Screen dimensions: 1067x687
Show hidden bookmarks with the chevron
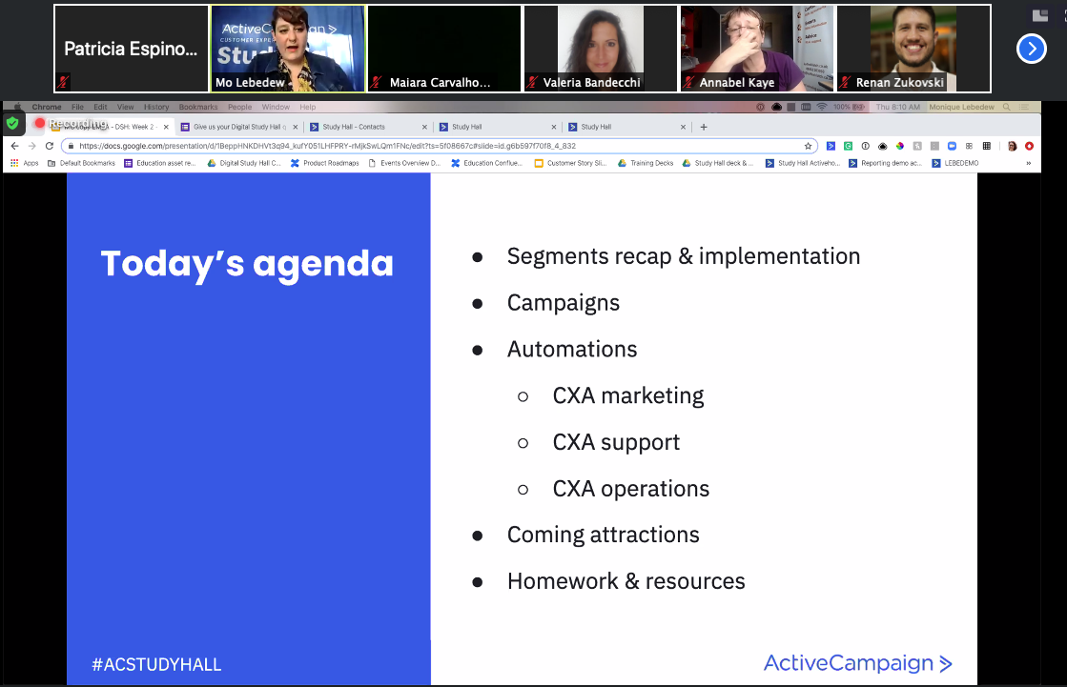1028,163
